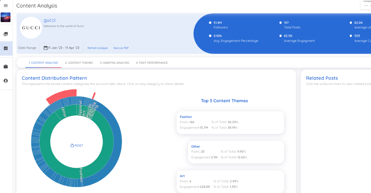Open the user account sidebar icon
Screen dimensions: 371x193
click(6, 81)
